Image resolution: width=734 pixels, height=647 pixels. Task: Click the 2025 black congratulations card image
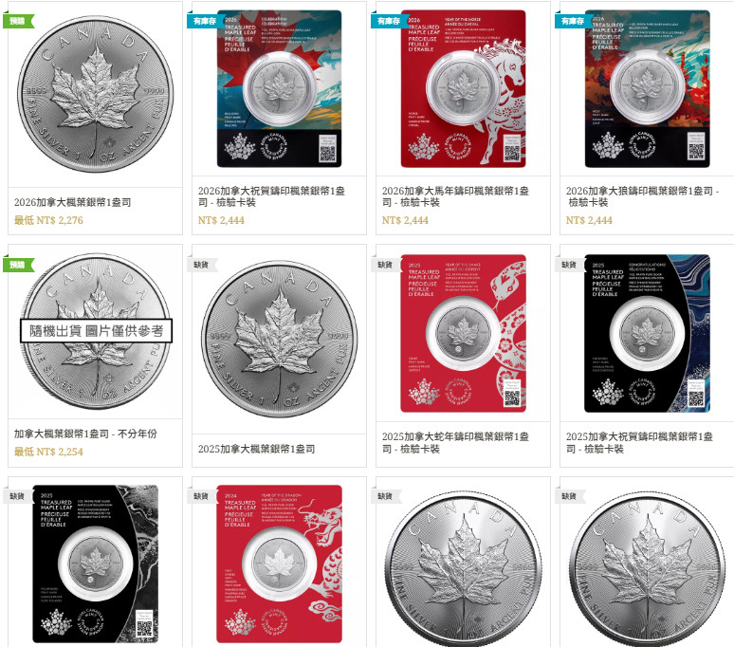(x=647, y=333)
